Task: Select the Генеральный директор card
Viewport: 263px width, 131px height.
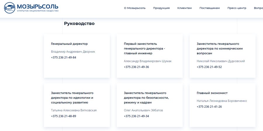Action: 77,56
